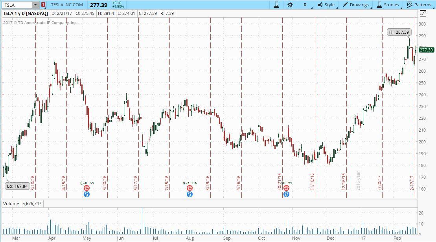This screenshot has height=242, width=436.
Task: Click the $-0.57 earnings value label
Action: pos(87,183)
